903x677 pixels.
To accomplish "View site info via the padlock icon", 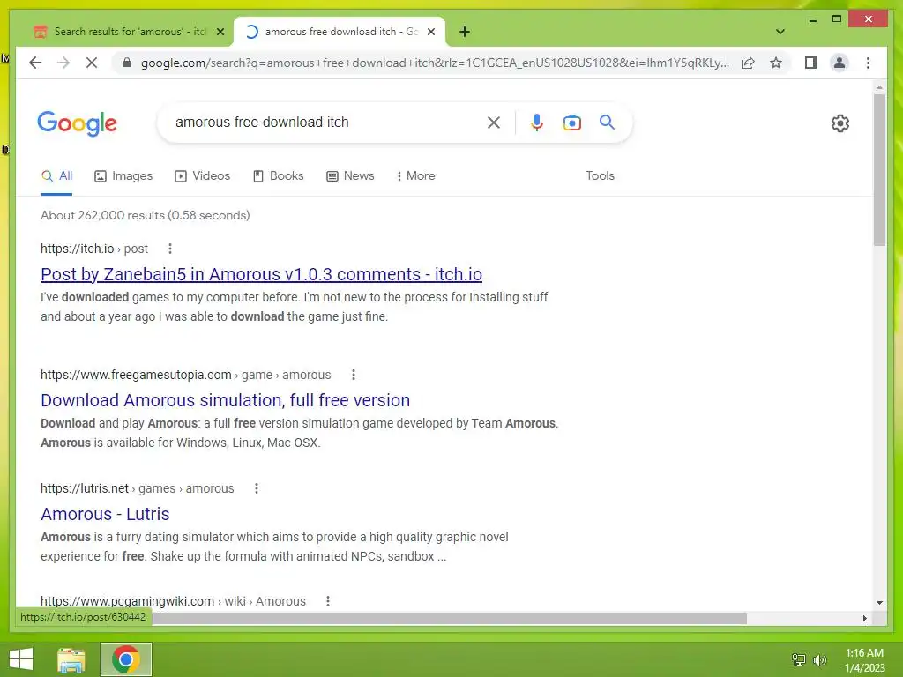I will [127, 63].
